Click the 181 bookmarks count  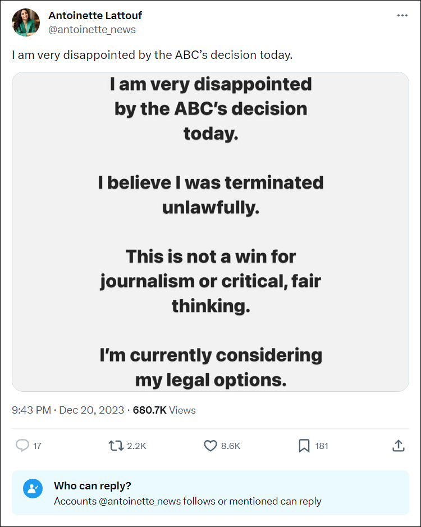coord(322,446)
